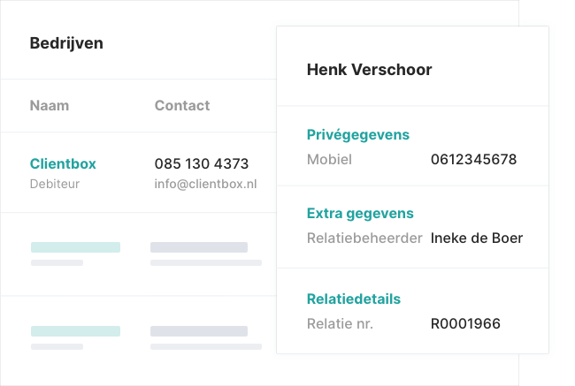Sort by the Contact column header
The height and width of the screenshot is (386, 575).
[x=182, y=105]
